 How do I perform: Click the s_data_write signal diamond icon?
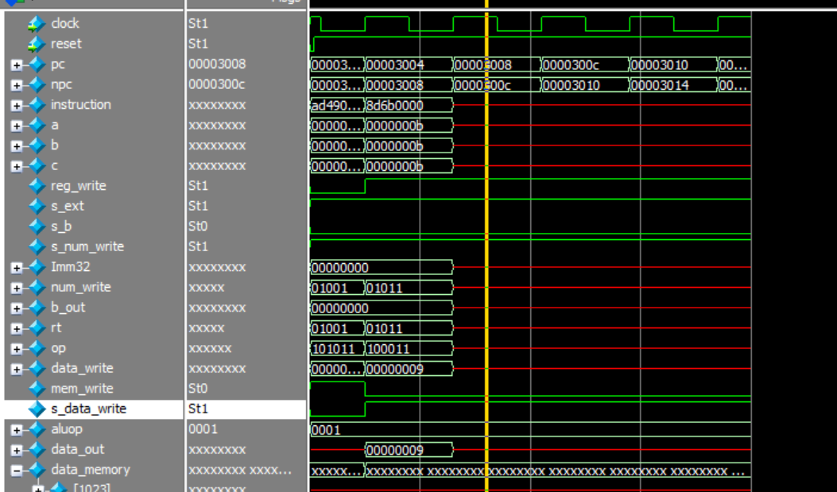click(37, 409)
